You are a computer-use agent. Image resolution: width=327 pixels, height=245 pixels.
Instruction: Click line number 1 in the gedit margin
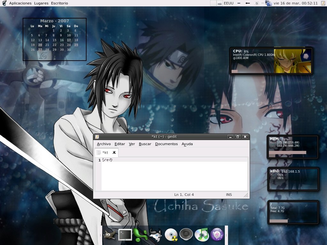[x=100, y=160]
